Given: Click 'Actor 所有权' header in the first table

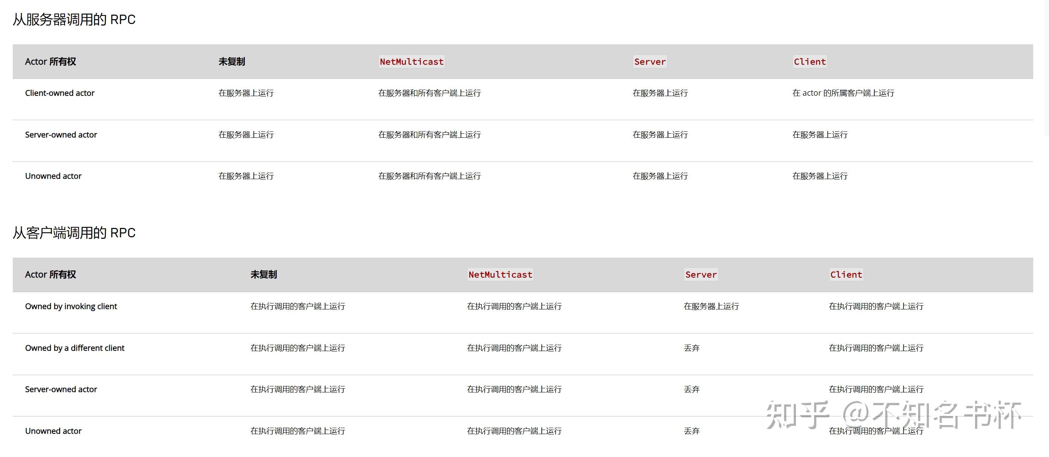Looking at the screenshot, I should coord(50,62).
